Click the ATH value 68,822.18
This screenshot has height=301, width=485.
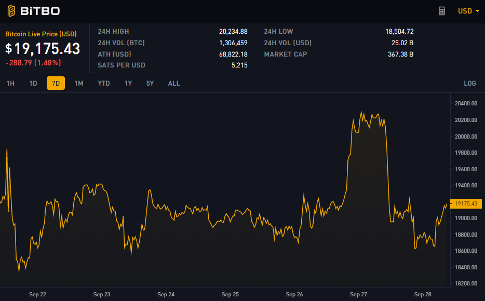[x=233, y=54]
